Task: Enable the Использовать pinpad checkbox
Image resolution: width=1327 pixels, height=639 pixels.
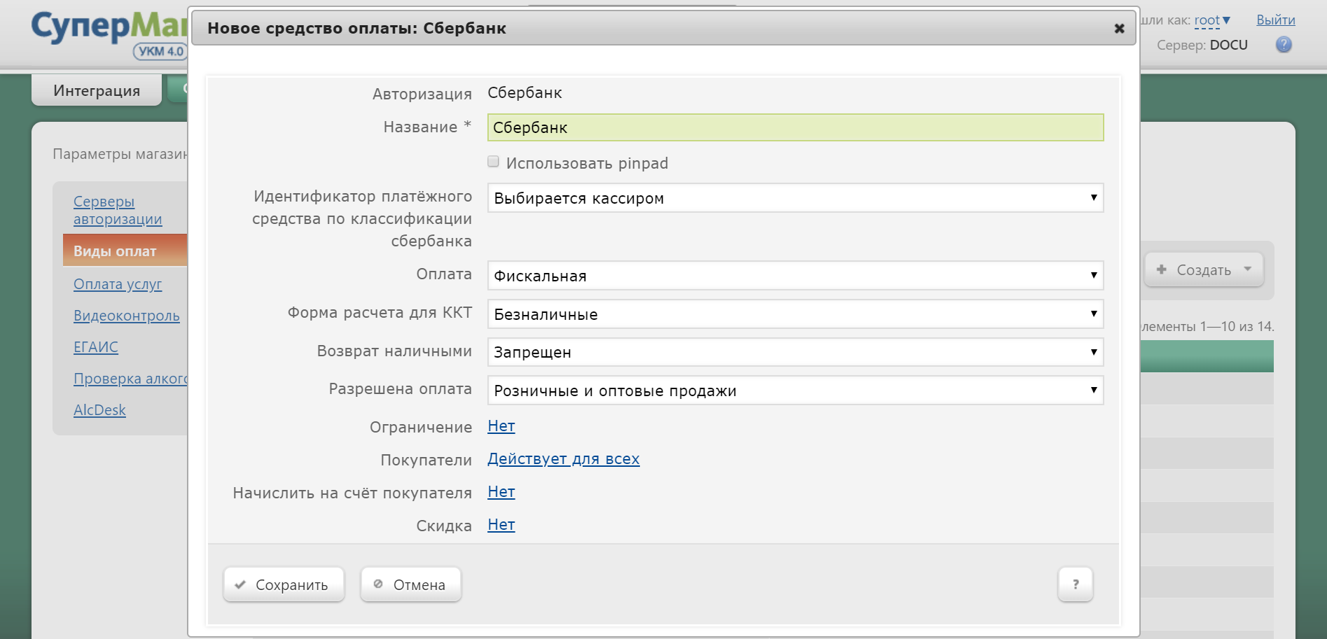Action: pos(494,162)
